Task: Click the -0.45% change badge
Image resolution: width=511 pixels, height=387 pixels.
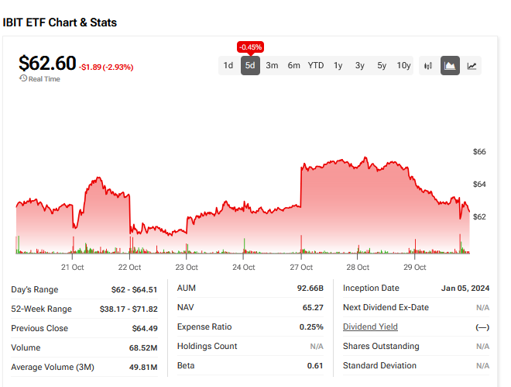Action: (x=250, y=46)
